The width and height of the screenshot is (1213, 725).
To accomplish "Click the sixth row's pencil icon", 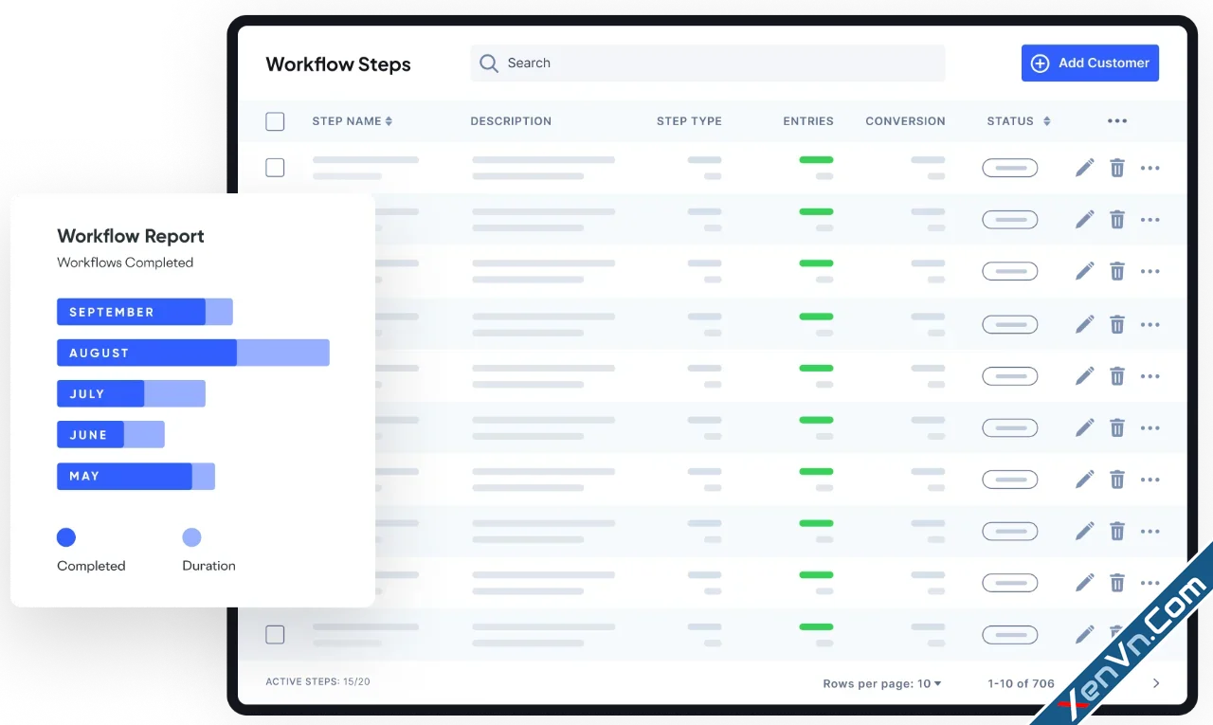I will tap(1084, 428).
